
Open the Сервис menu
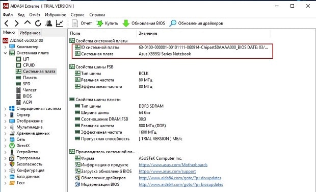point(77,15)
